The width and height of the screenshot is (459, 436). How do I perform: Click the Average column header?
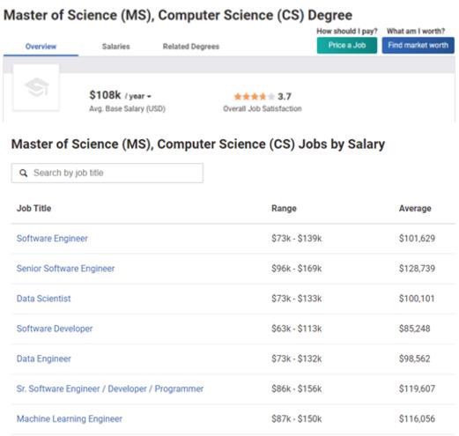tap(415, 208)
